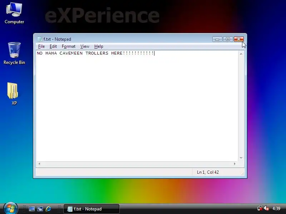Minimize the Notepad window
286x214 pixels.
217,39
